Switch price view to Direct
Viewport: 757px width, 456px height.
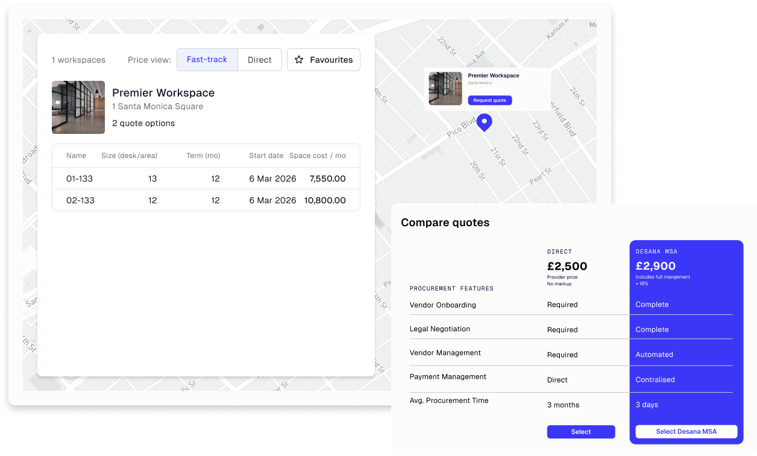click(259, 59)
